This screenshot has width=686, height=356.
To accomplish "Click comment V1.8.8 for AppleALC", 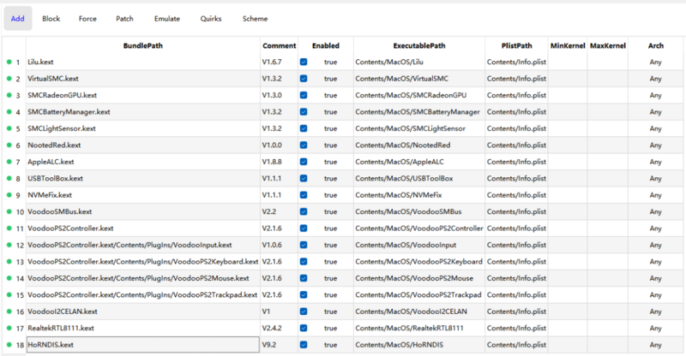I will (x=280, y=162).
